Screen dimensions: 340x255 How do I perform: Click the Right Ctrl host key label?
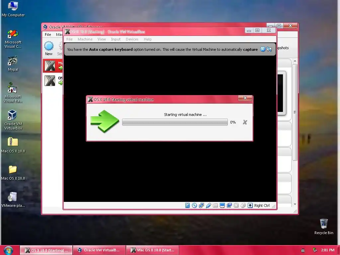click(262, 206)
